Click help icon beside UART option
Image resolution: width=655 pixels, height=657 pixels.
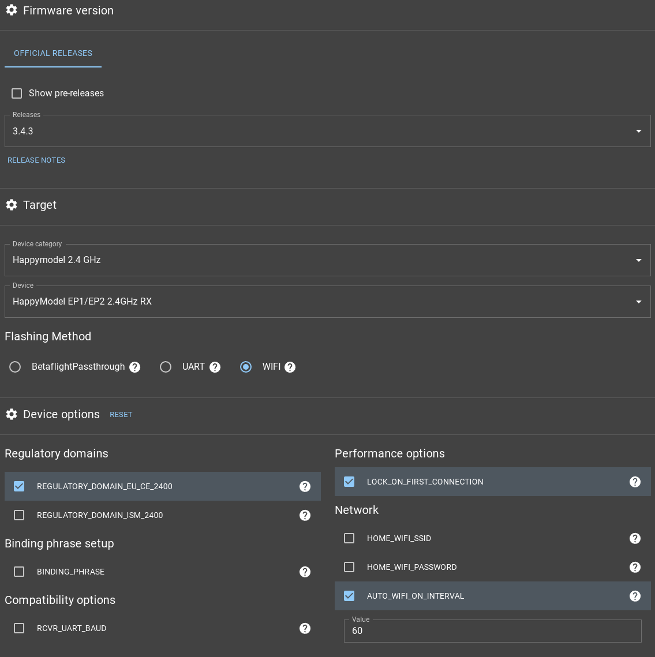pyautogui.click(x=215, y=367)
